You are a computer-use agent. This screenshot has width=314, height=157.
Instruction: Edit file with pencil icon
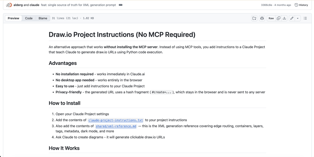tap(292, 18)
